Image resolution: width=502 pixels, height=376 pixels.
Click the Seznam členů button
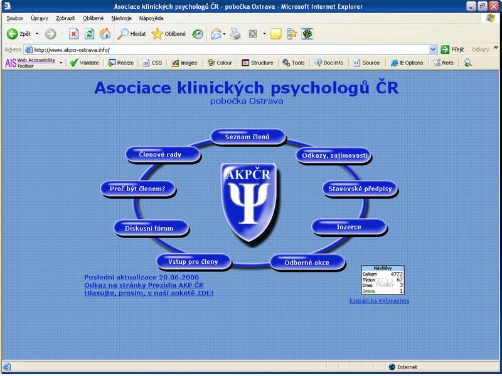[x=248, y=137]
